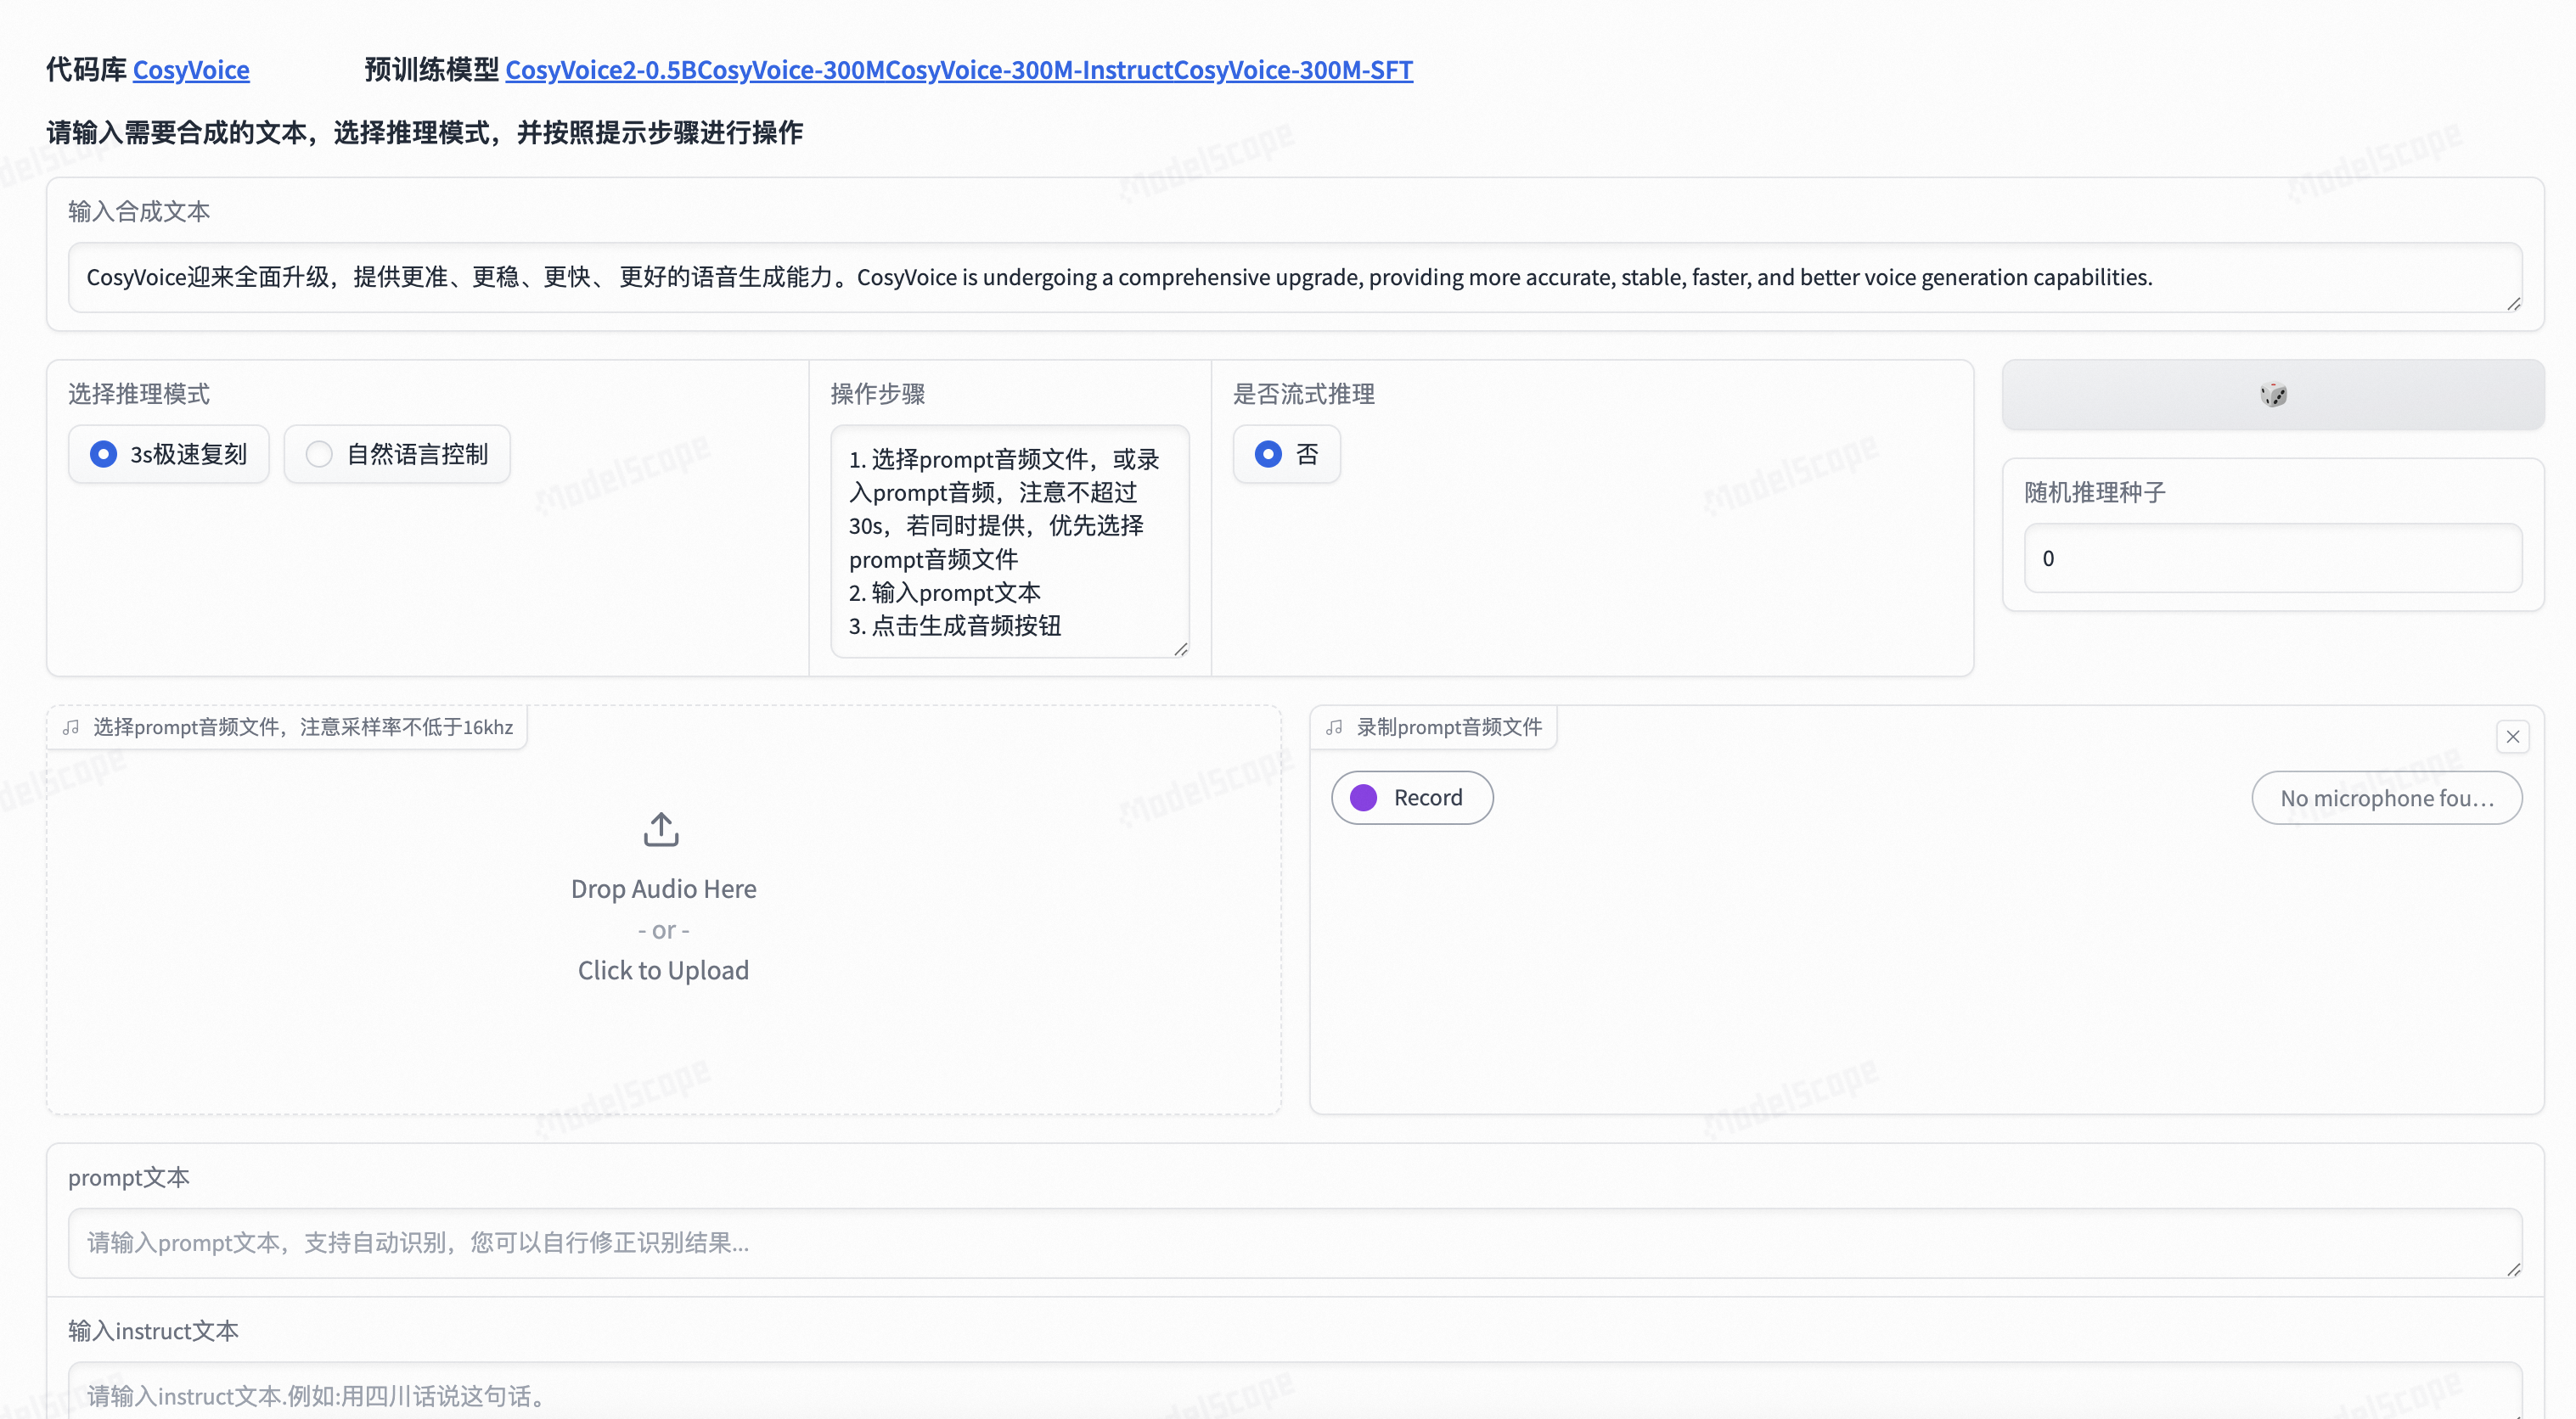The image size is (2576, 1419).
Task: Open the CosyVoice-300M model link
Action: point(791,70)
